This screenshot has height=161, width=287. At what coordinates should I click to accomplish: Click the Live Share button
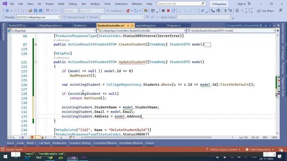[265, 11]
